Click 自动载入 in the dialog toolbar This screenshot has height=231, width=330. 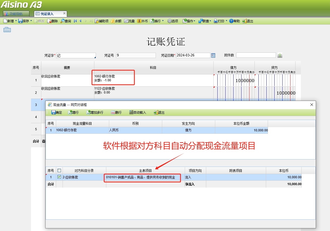coord(138,112)
